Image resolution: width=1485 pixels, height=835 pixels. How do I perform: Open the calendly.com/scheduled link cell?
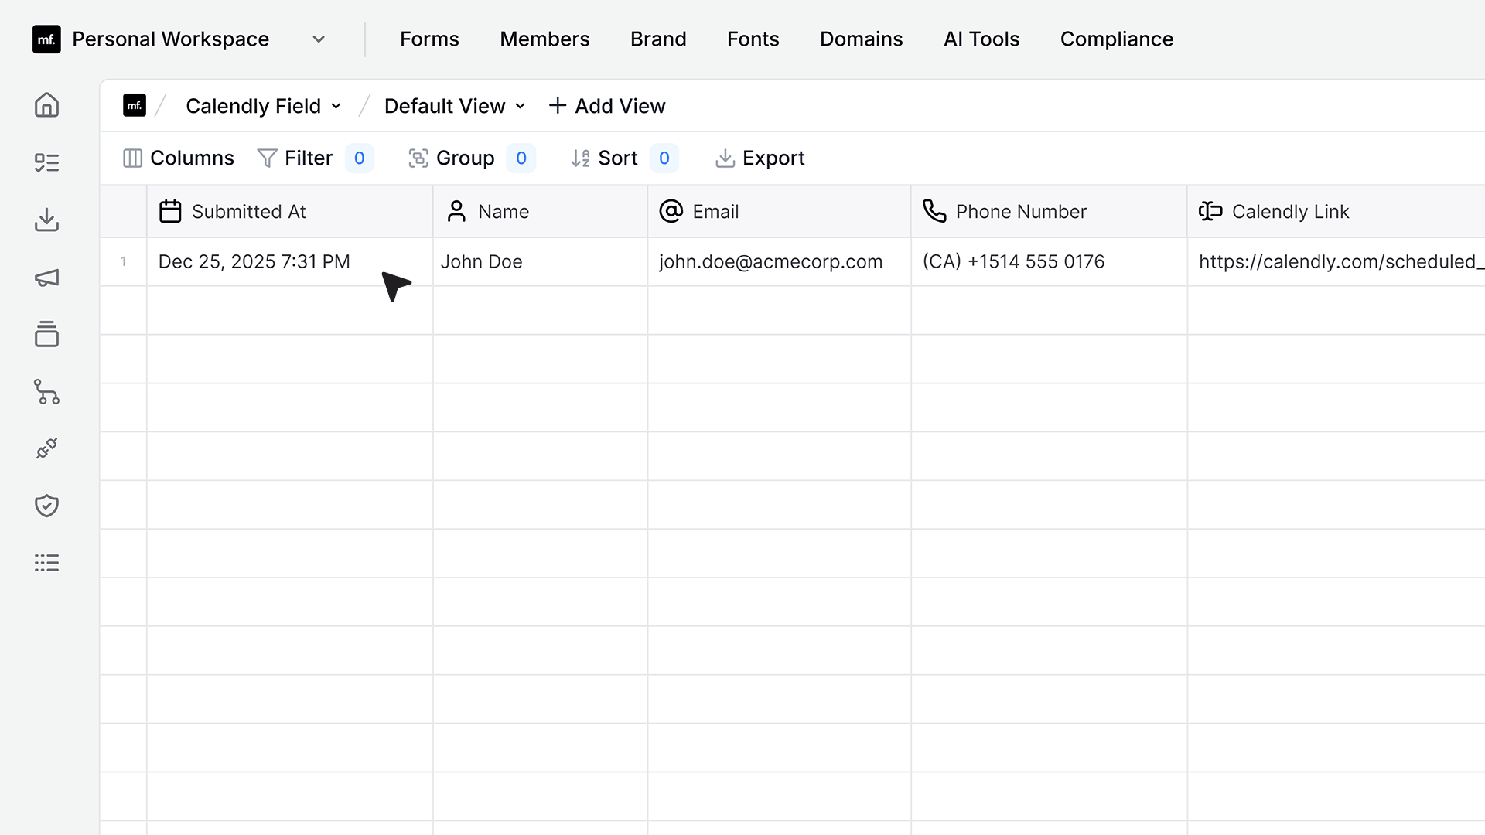(1336, 262)
